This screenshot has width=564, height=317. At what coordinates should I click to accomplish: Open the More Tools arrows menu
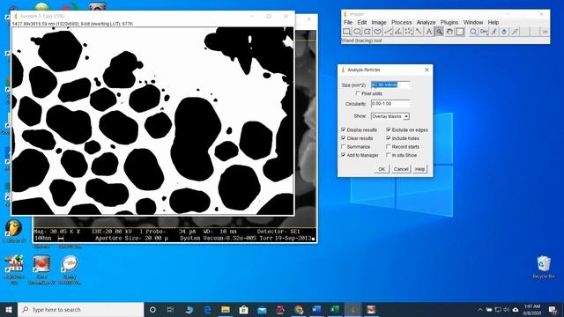[545, 32]
